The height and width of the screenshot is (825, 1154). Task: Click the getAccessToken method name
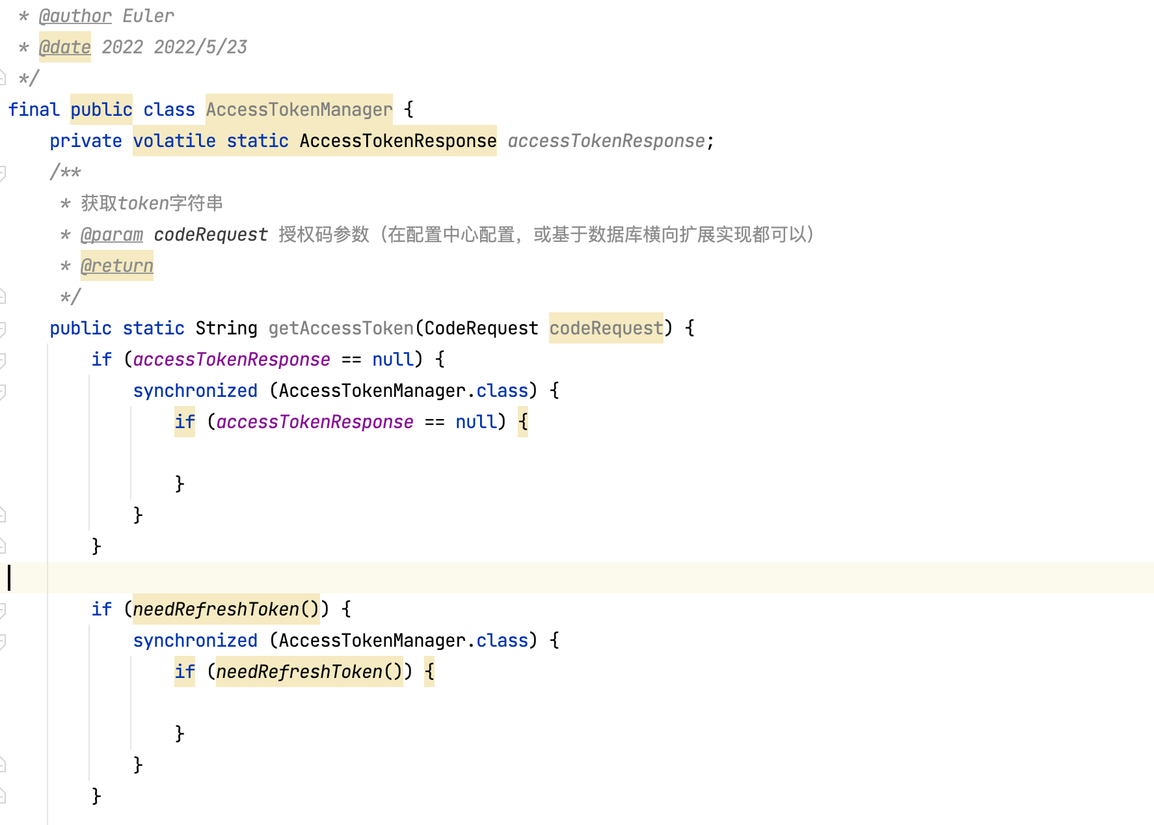coord(341,328)
